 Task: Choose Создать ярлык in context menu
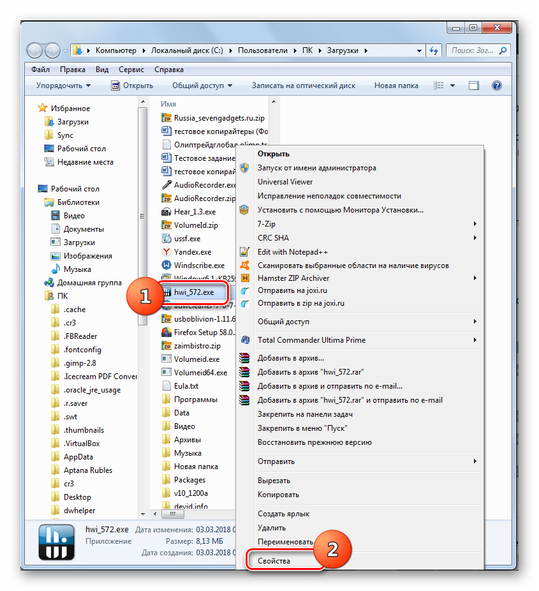(284, 514)
